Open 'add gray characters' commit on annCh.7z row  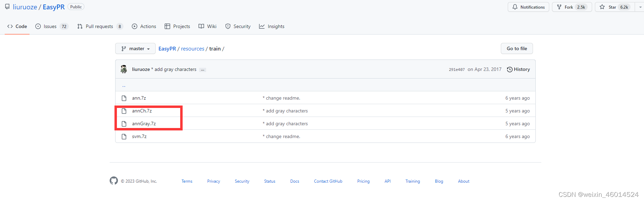point(285,111)
